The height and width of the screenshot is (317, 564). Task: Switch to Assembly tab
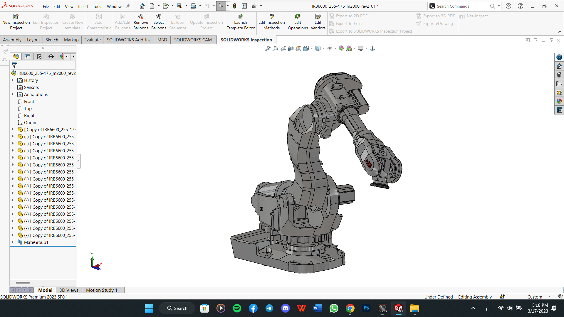tap(12, 40)
